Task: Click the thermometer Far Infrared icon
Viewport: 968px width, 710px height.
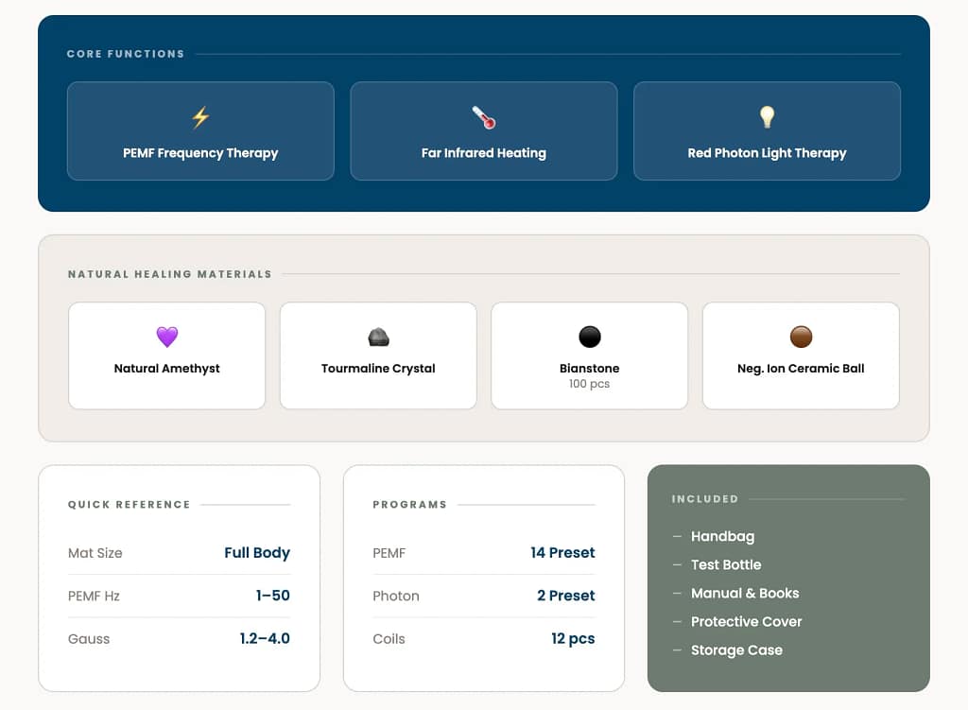Action: pos(484,118)
